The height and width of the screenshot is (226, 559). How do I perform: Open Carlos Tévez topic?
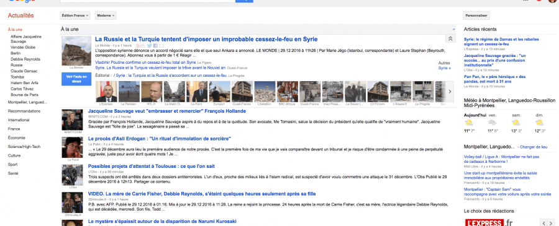22,89
